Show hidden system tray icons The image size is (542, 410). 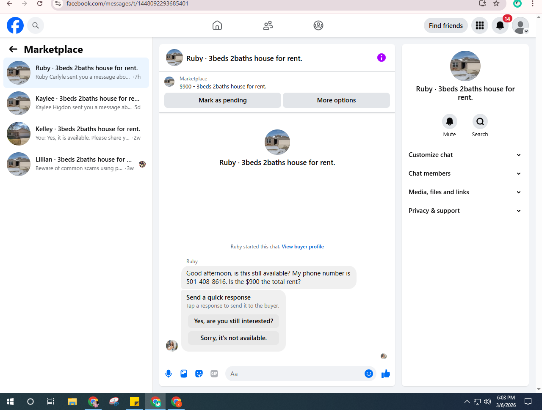point(467,402)
